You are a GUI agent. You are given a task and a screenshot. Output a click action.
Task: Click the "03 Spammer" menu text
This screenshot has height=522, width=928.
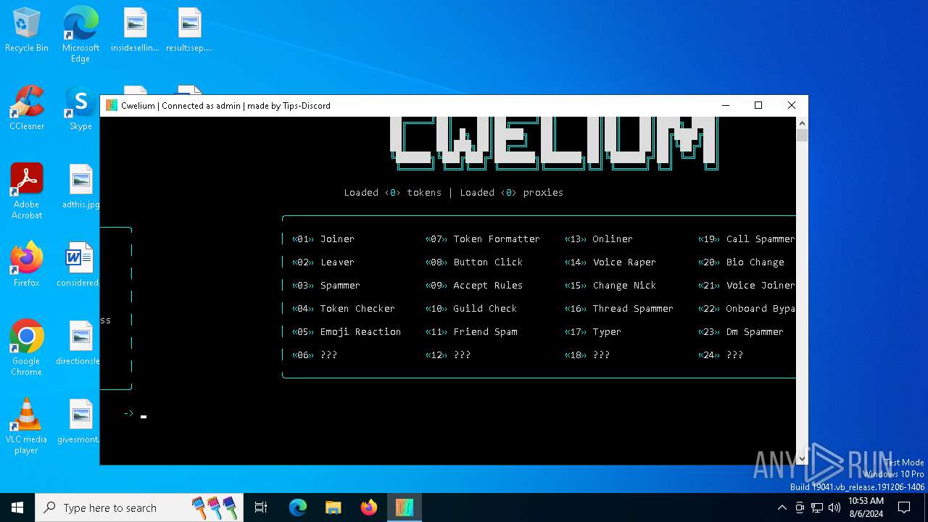point(326,286)
